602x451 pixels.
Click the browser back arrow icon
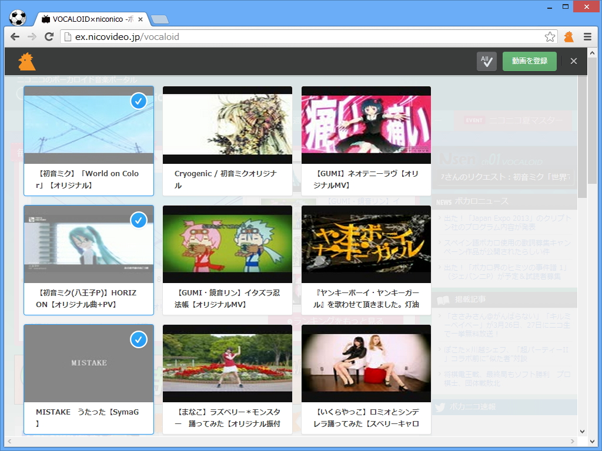coord(14,36)
